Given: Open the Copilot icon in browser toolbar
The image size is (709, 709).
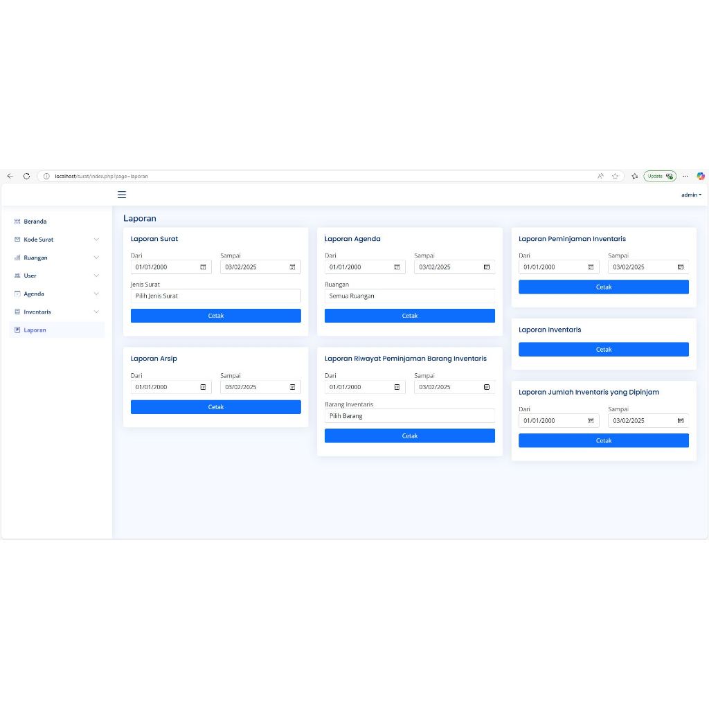Looking at the screenshot, I should pos(701,176).
